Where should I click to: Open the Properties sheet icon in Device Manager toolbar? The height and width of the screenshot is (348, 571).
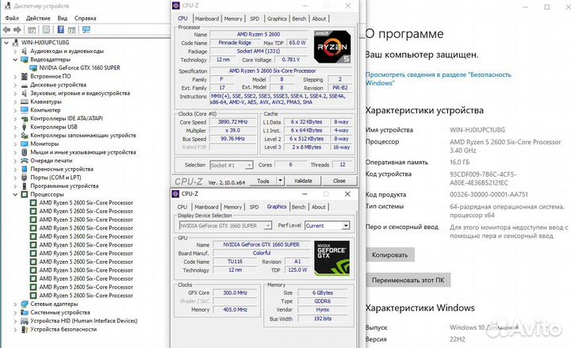coord(46,30)
